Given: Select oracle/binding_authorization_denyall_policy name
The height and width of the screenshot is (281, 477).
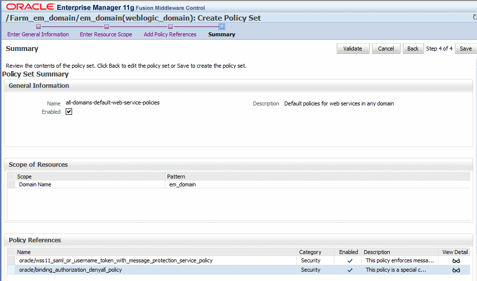Looking at the screenshot, I should pyautogui.click(x=70, y=270).
